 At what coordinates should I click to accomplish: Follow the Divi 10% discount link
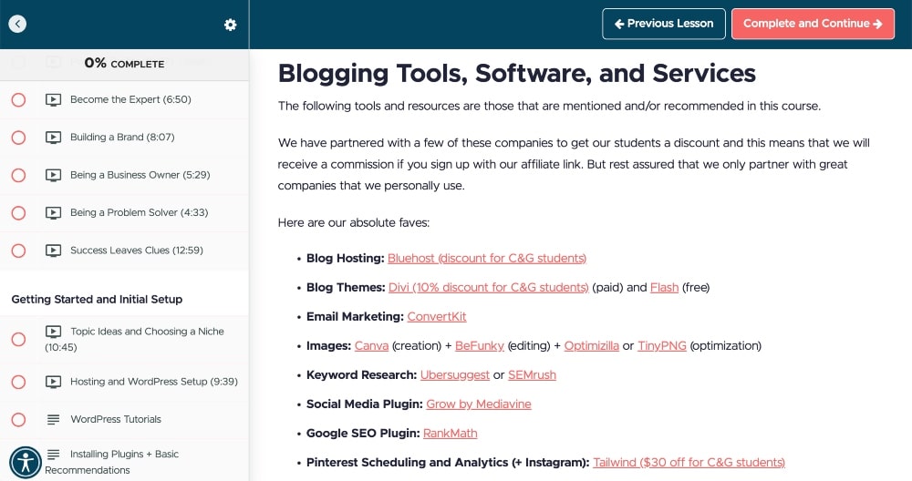pyautogui.click(x=489, y=288)
